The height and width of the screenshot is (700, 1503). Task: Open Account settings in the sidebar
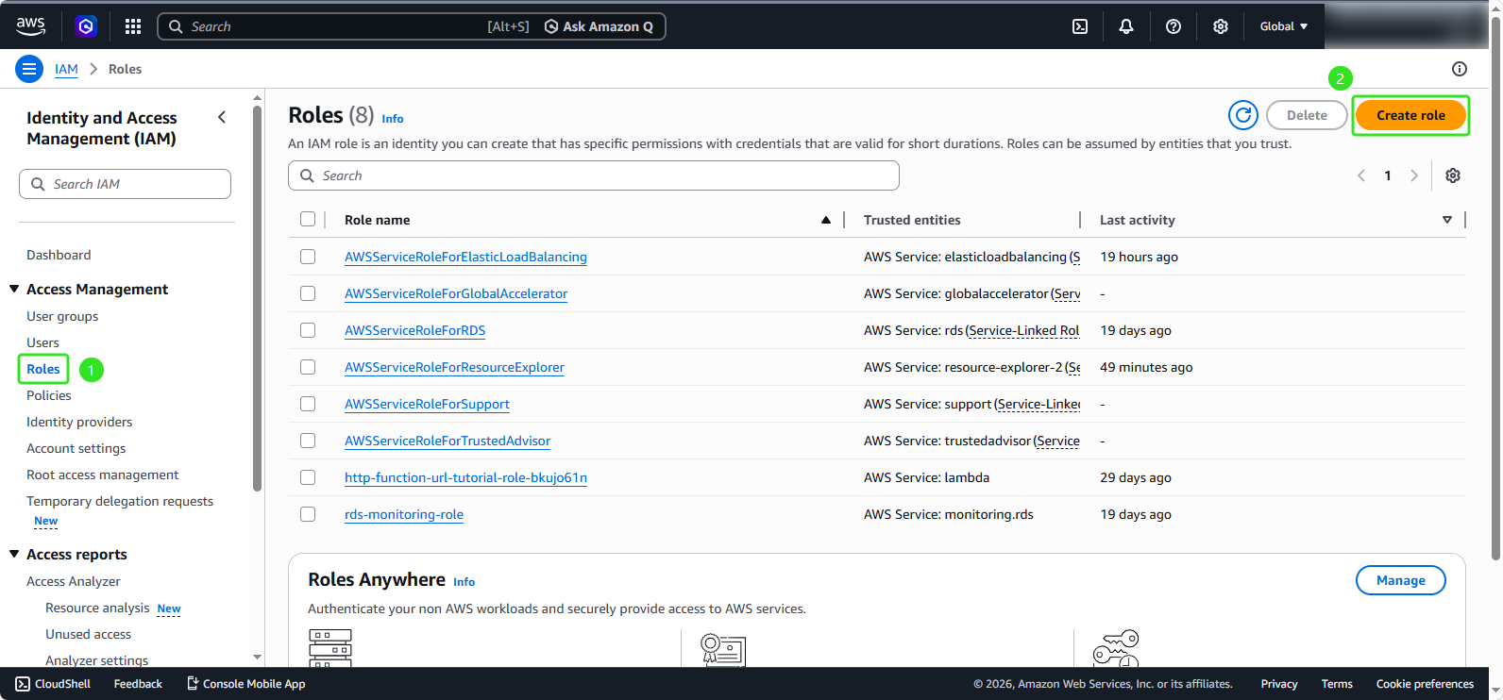click(x=76, y=448)
